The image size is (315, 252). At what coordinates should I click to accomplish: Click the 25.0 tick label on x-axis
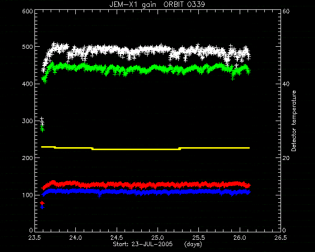coord(157,238)
